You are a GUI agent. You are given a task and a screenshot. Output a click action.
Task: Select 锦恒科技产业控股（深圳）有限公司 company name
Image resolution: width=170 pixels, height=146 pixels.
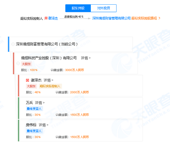(49, 58)
